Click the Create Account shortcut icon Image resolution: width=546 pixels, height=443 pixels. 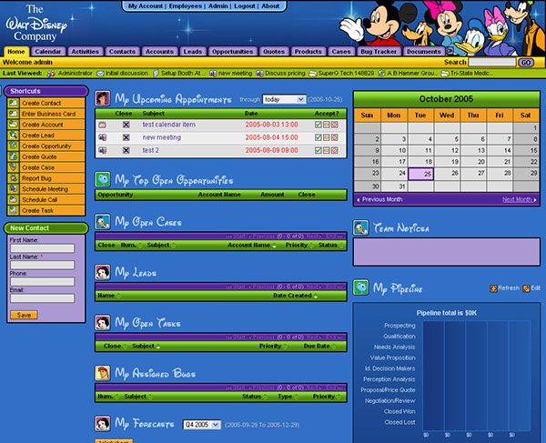click(14, 125)
